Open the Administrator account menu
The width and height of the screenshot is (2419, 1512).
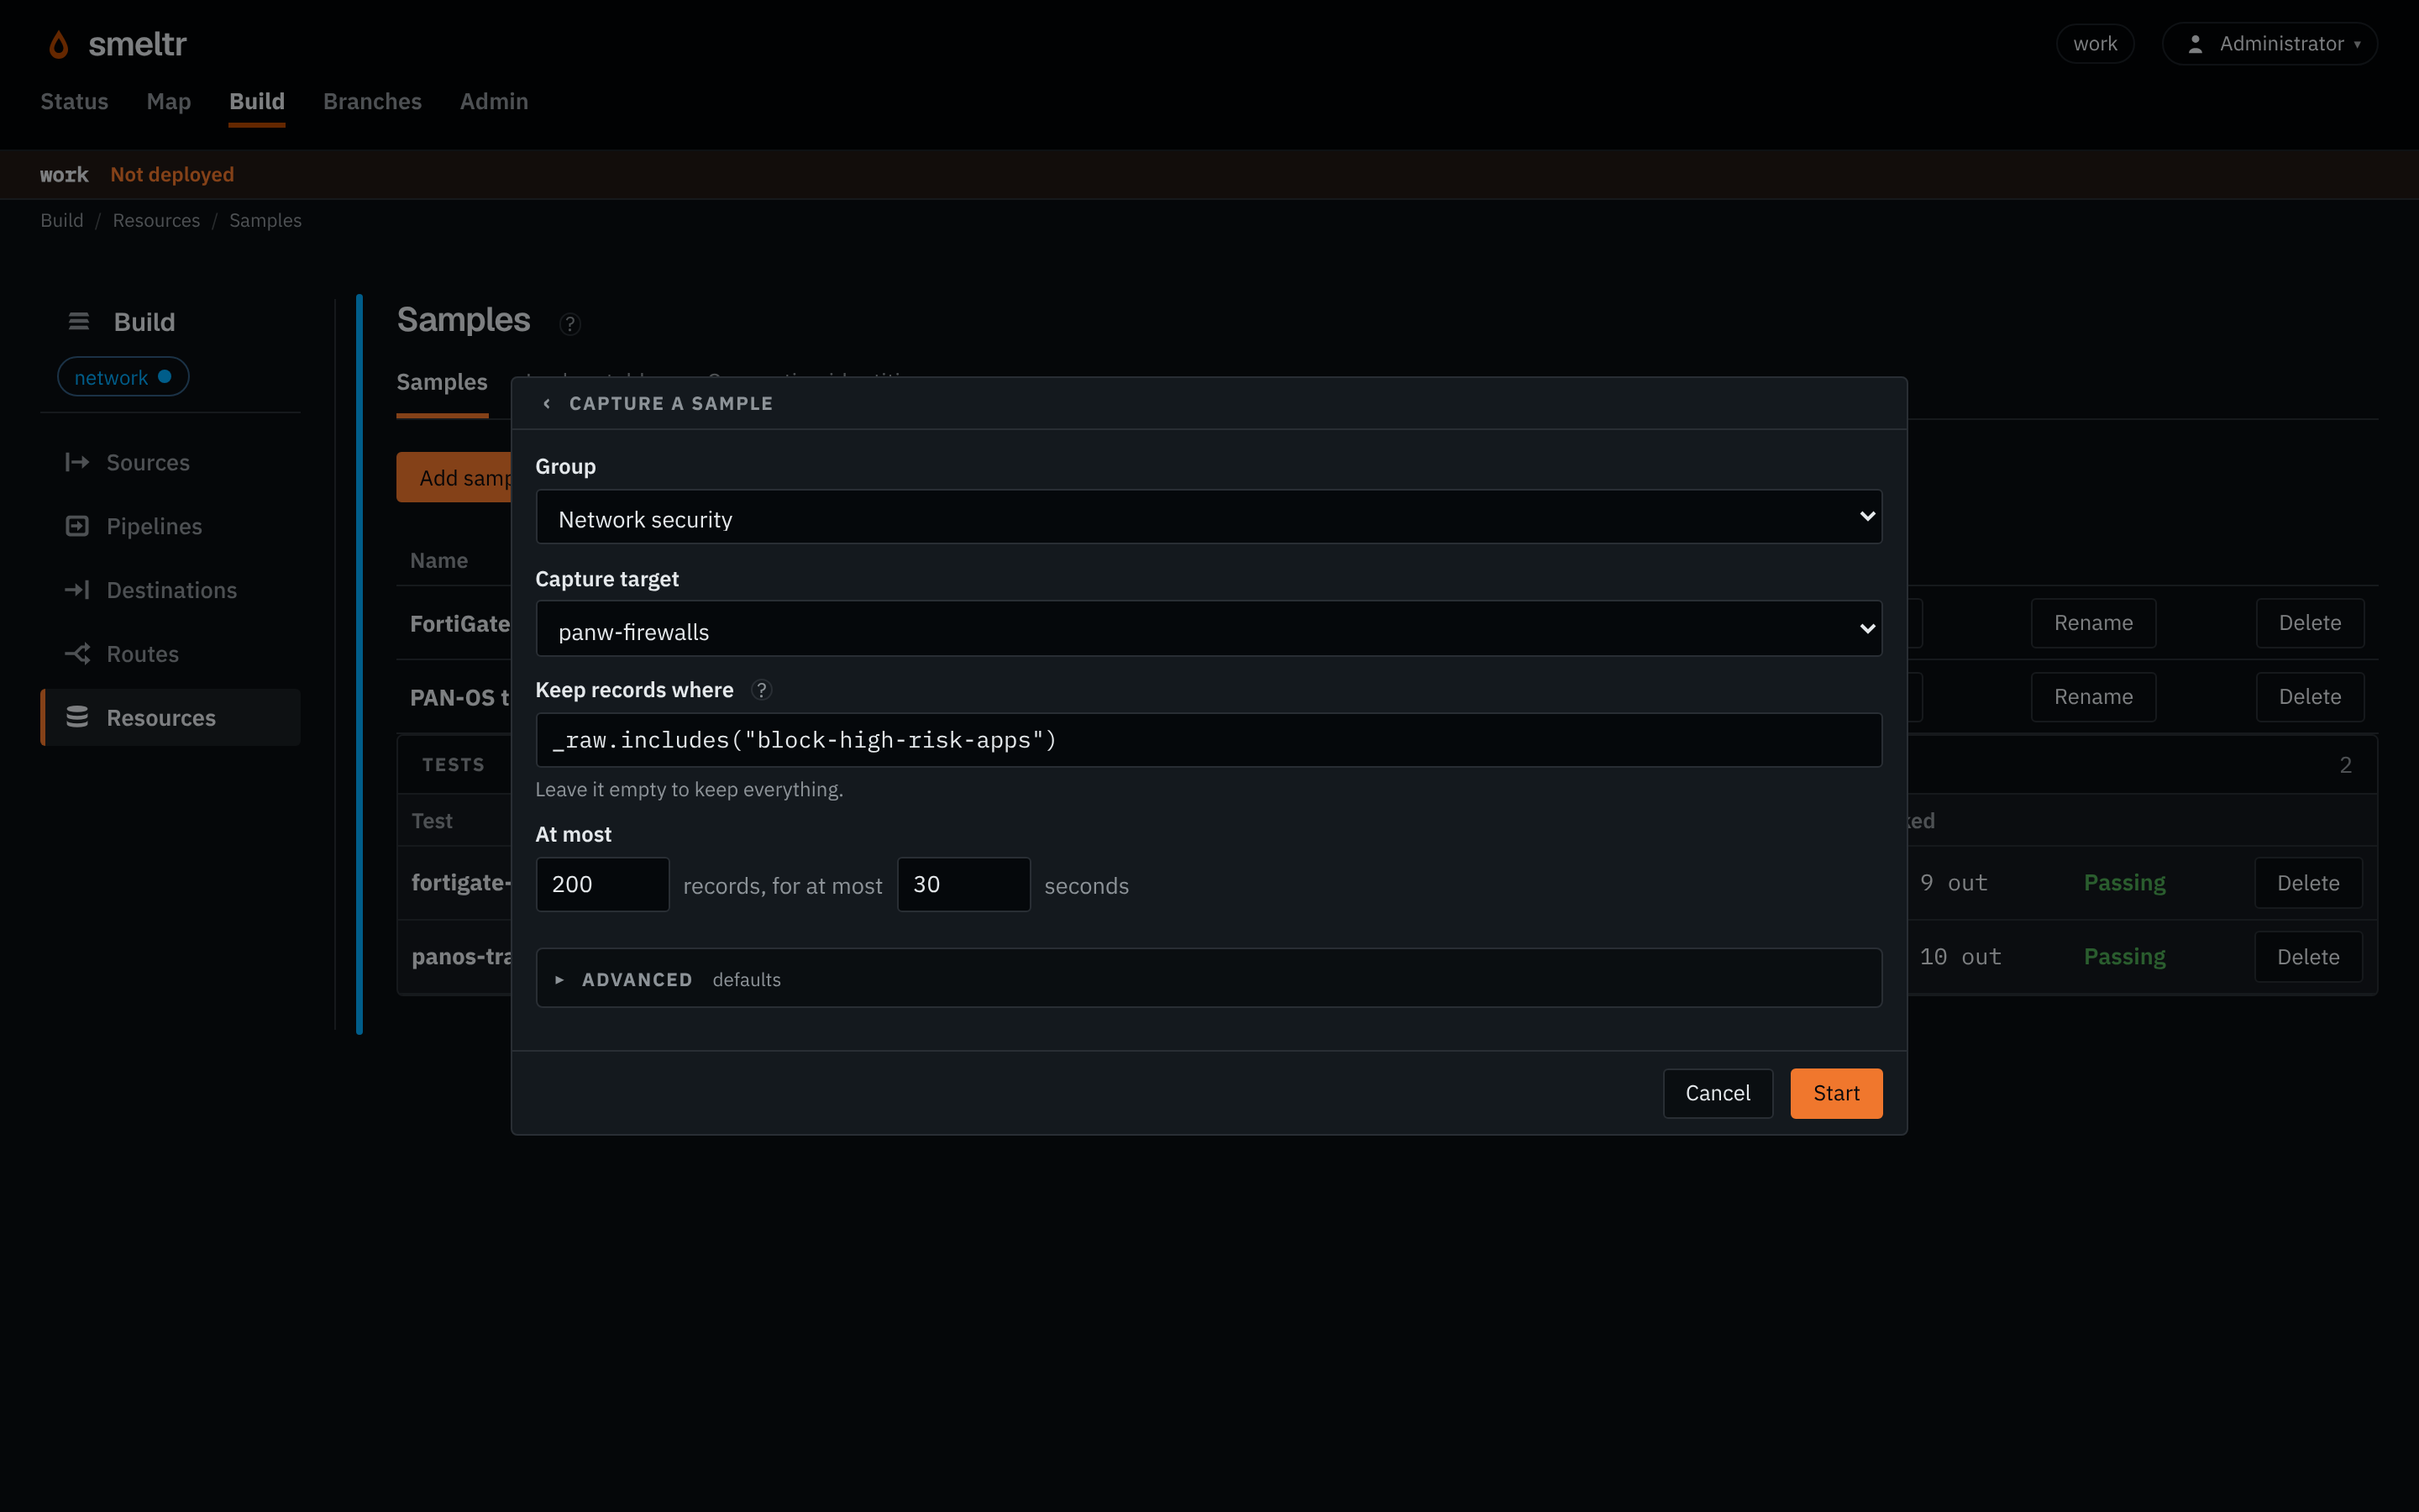coord(2269,44)
